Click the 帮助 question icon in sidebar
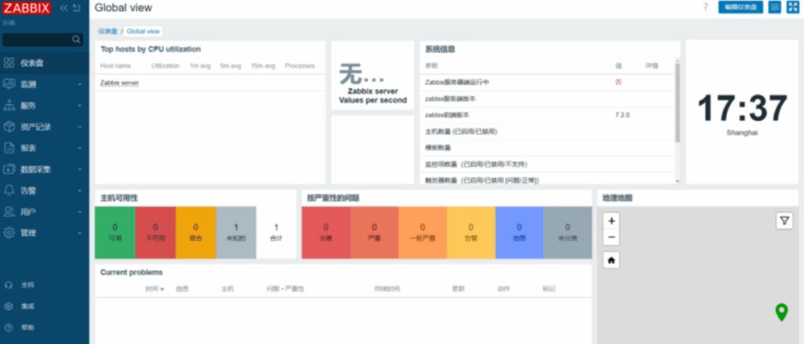 click(x=8, y=327)
